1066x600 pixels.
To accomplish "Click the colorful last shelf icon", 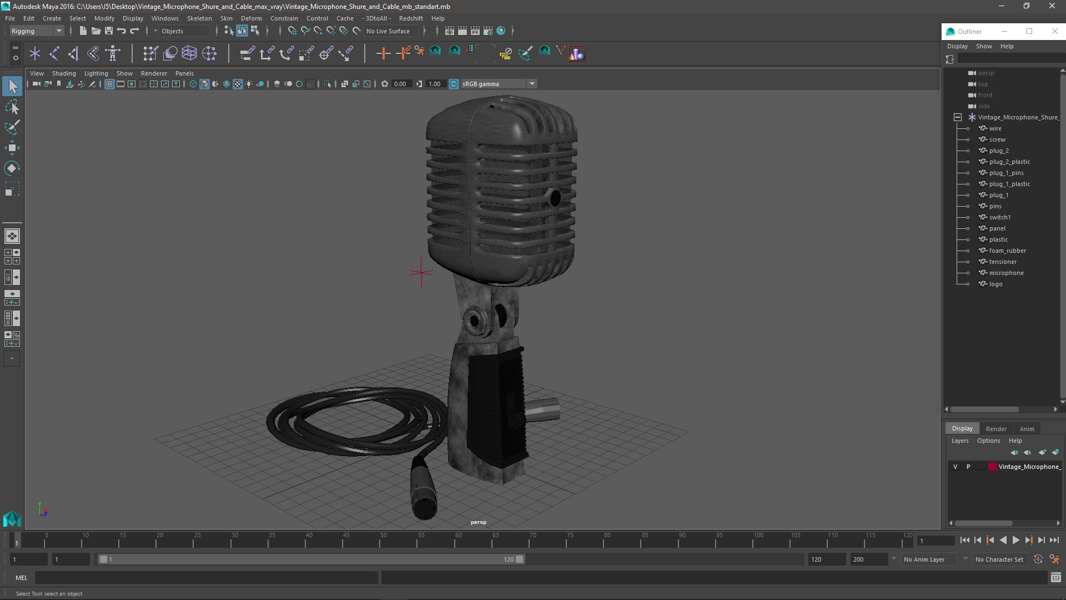I will pos(576,53).
